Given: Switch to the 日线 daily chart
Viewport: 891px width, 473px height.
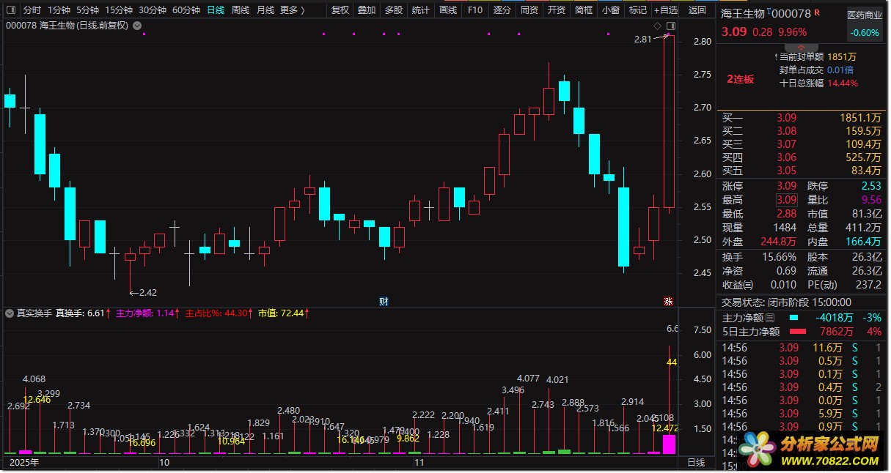Looking at the screenshot, I should click(x=216, y=10).
